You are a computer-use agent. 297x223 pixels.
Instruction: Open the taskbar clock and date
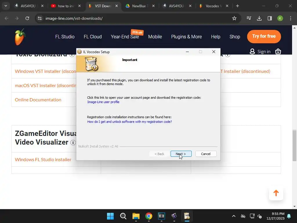[276, 216]
